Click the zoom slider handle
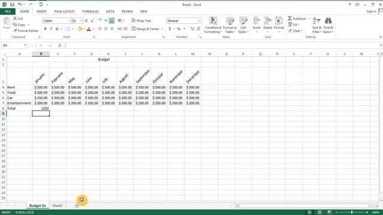 [x=352, y=213]
